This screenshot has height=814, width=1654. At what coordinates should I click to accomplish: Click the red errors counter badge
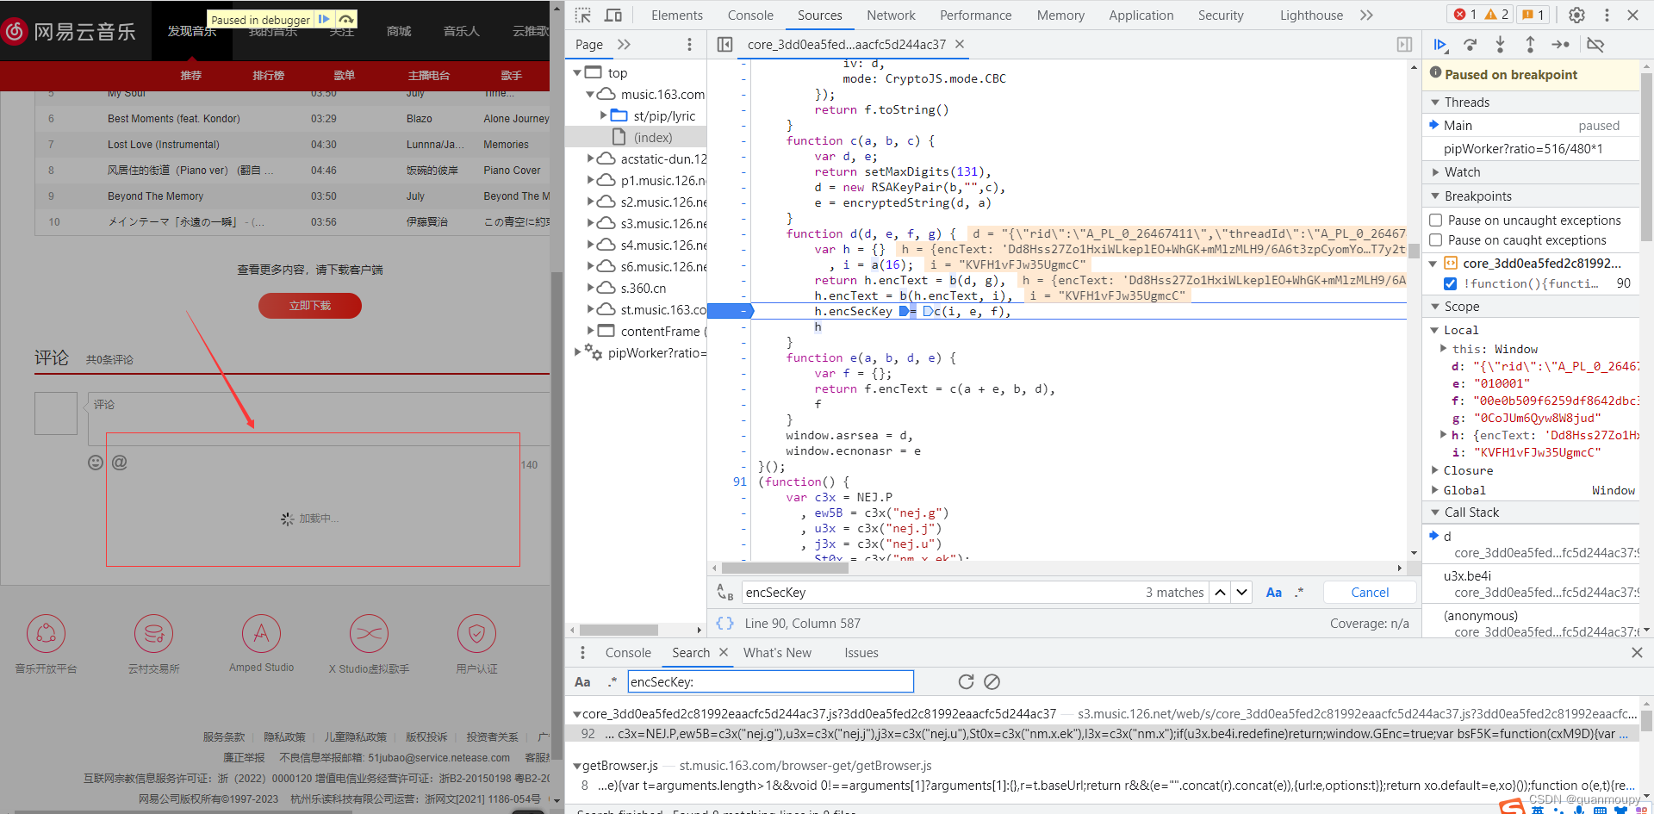(x=1464, y=15)
